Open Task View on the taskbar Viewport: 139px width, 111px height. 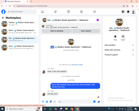click(x=45, y=109)
